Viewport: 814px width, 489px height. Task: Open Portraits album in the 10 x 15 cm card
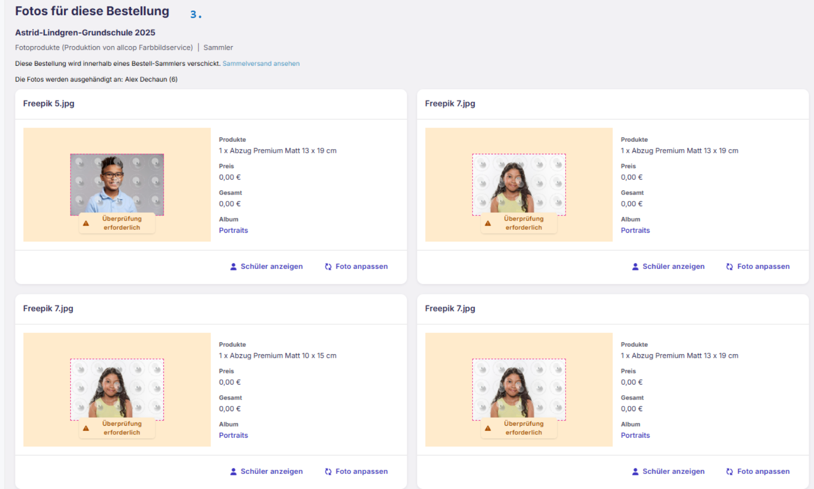tap(233, 435)
